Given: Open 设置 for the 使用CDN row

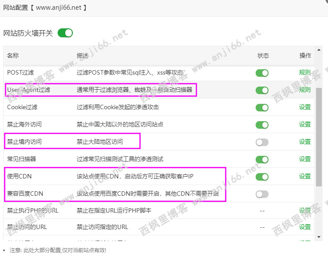Looking at the screenshot, I should click(305, 177).
